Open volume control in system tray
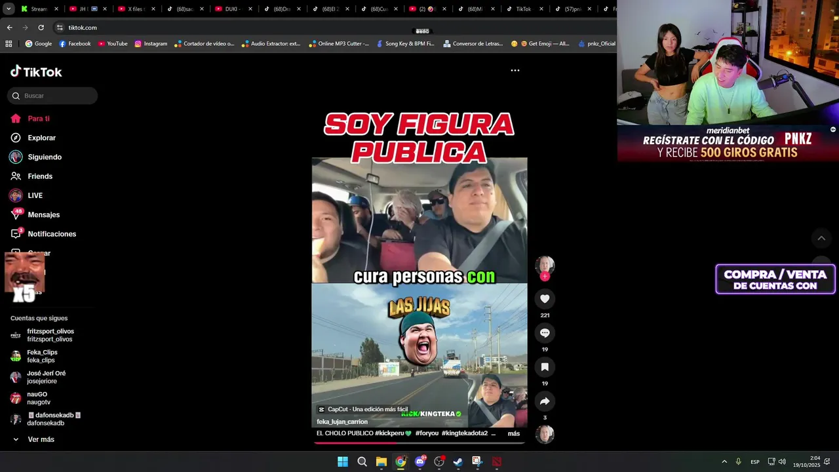This screenshot has width=839, height=472. (781, 462)
